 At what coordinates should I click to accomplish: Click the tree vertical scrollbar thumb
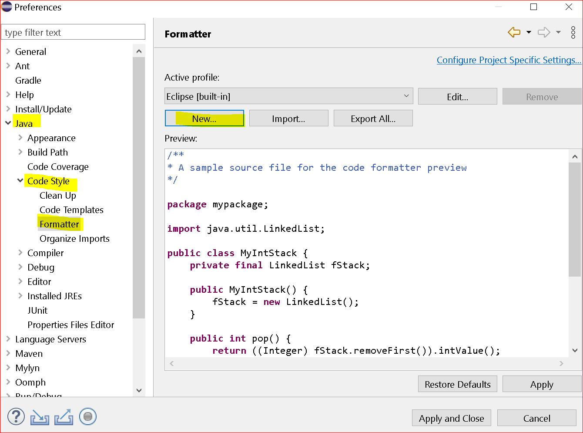coord(139,187)
